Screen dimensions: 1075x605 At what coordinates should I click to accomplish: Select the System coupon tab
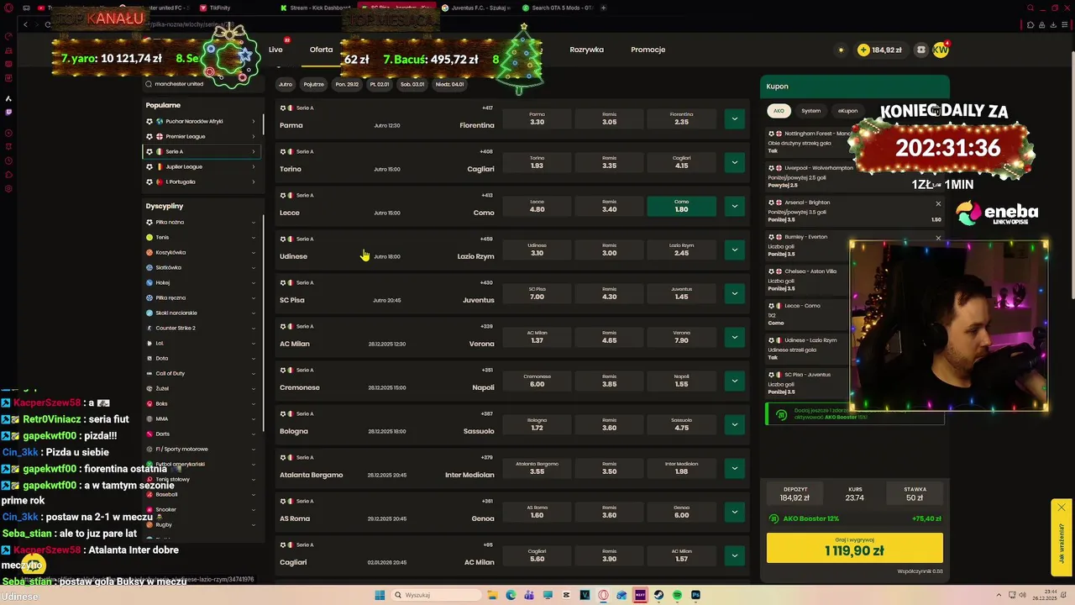(810, 111)
